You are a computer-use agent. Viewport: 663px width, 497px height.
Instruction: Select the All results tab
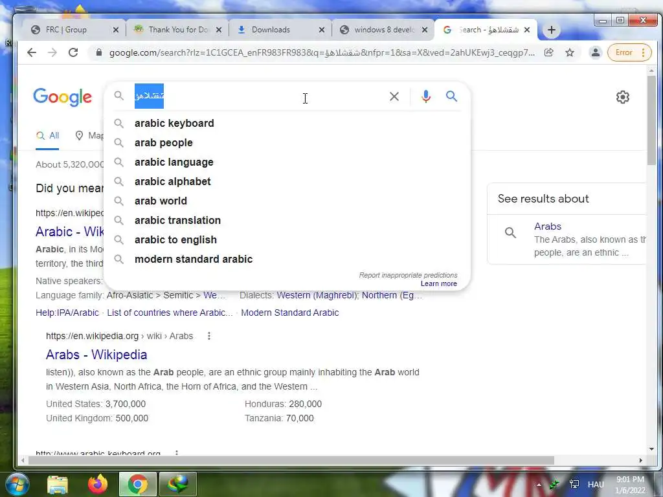(x=47, y=136)
